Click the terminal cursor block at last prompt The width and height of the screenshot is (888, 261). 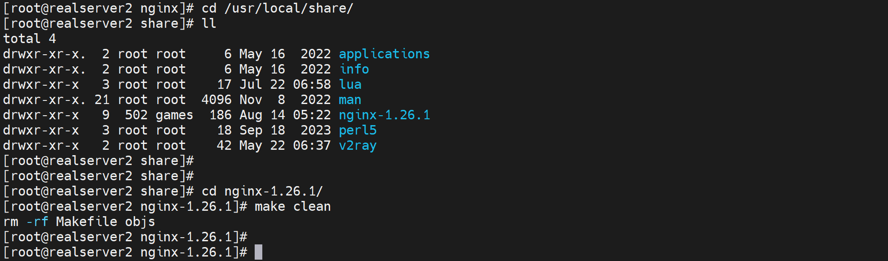pos(258,252)
